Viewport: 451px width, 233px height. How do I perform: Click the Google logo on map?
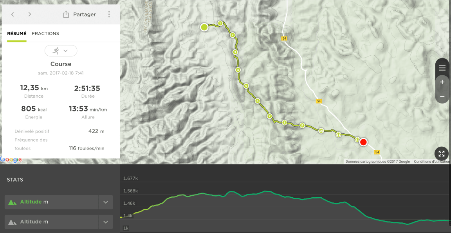[11, 160]
